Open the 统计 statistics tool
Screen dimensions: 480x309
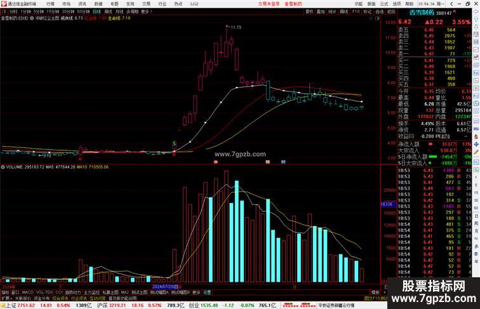[x=332, y=11]
